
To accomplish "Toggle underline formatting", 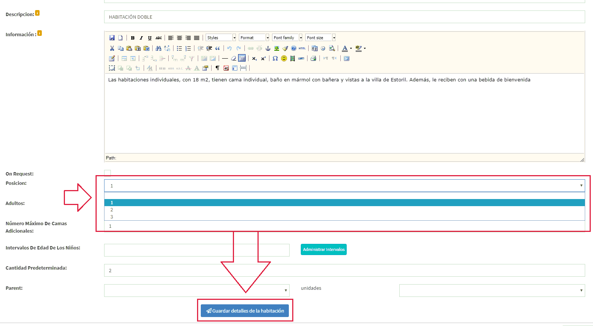I will (x=150, y=38).
